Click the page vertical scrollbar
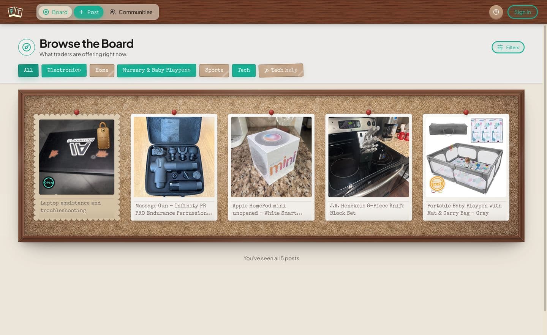Screen dimensions: 547x335 [545, 168]
